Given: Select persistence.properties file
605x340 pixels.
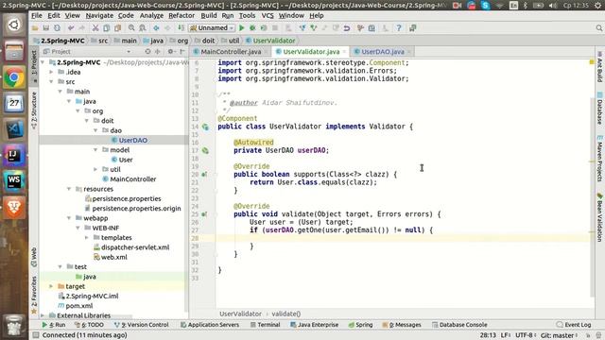Looking at the screenshot, I should tap(127, 198).
